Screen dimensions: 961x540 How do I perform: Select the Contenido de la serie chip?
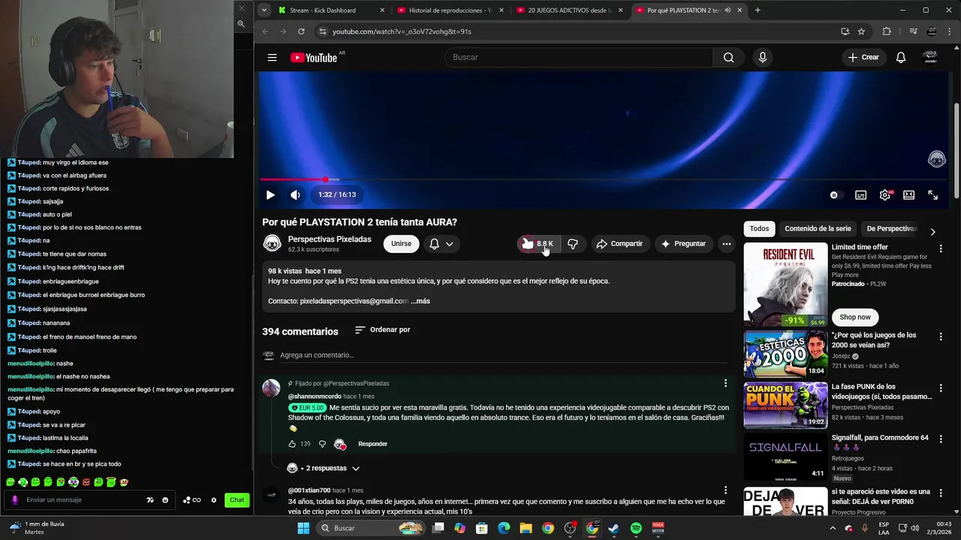pos(818,229)
